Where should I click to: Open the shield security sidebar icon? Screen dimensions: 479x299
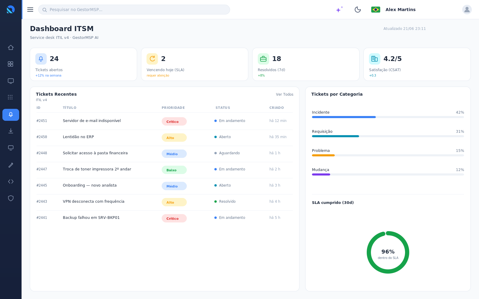(x=11, y=198)
